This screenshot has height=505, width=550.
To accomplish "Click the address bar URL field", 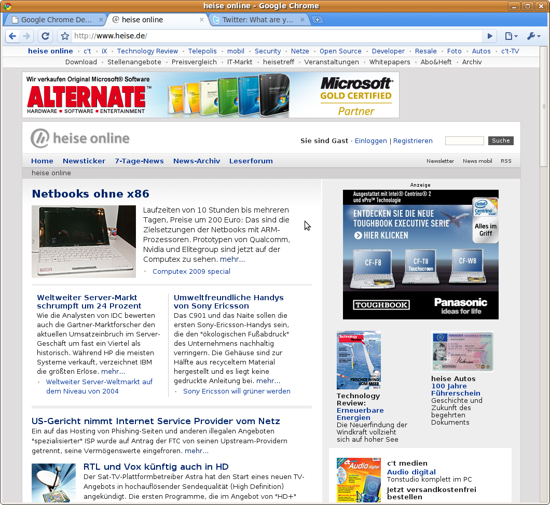I will [x=277, y=36].
